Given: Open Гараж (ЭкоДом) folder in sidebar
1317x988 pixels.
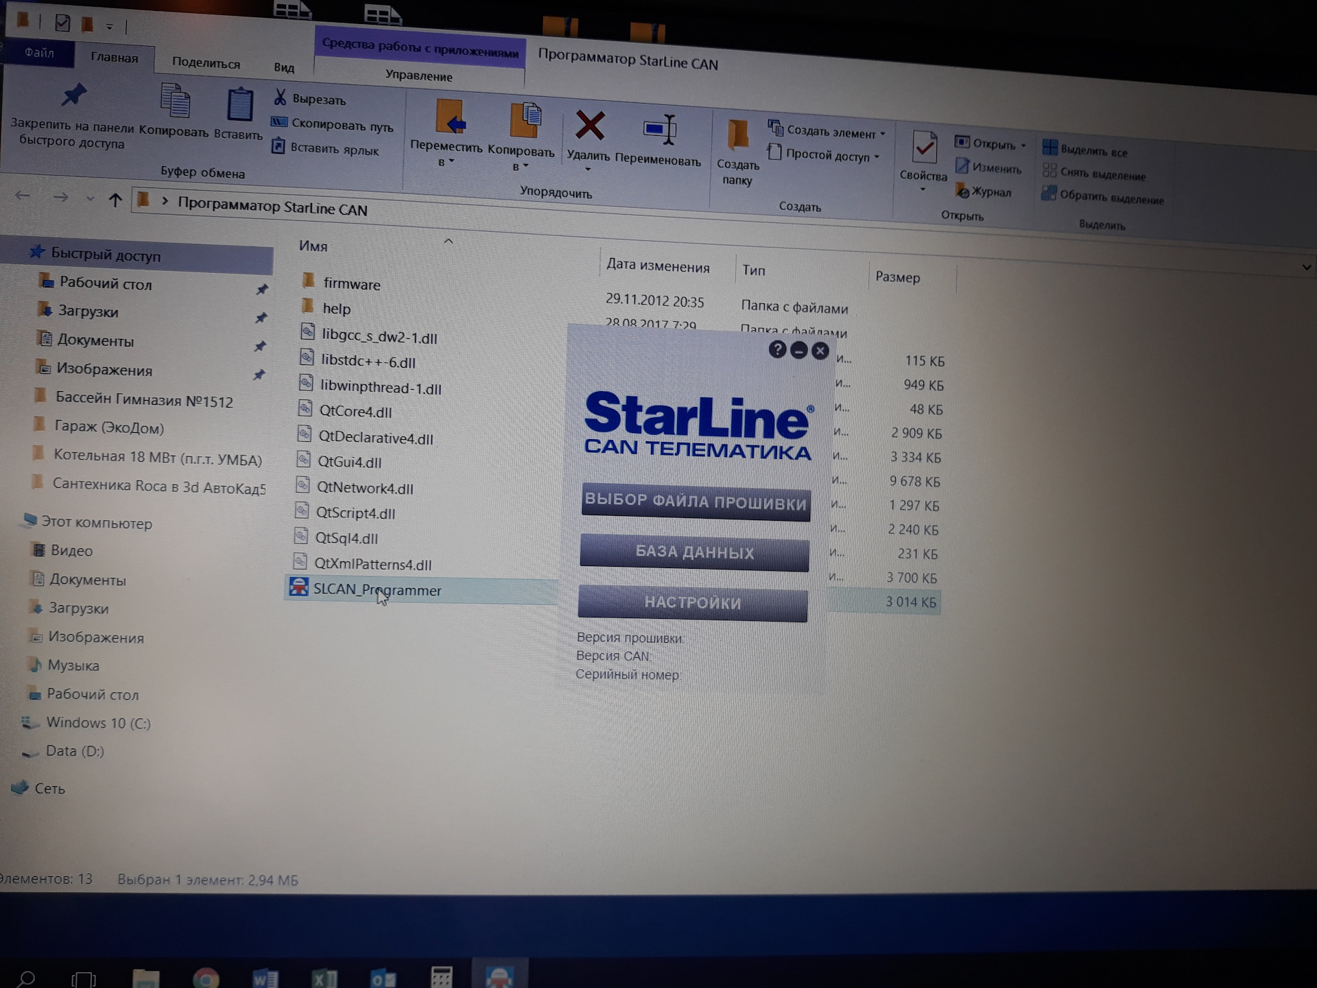Looking at the screenshot, I should [109, 427].
